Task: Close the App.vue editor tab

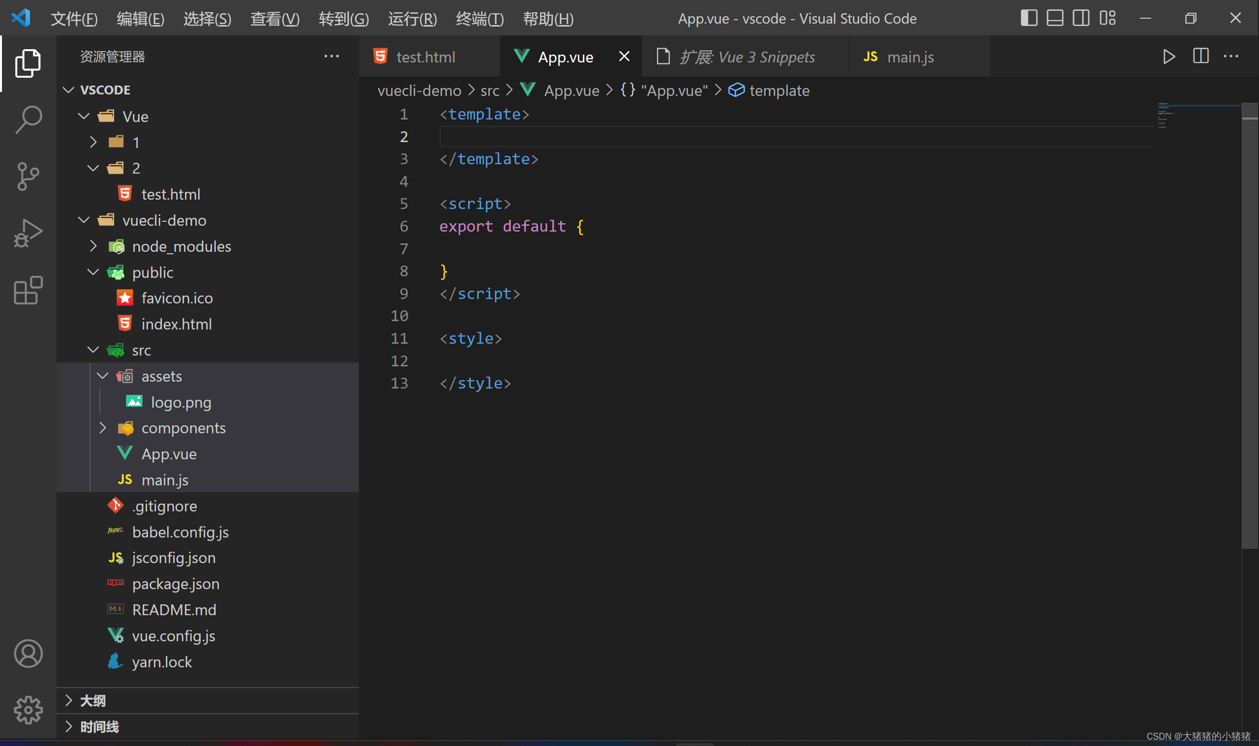Action: click(624, 56)
